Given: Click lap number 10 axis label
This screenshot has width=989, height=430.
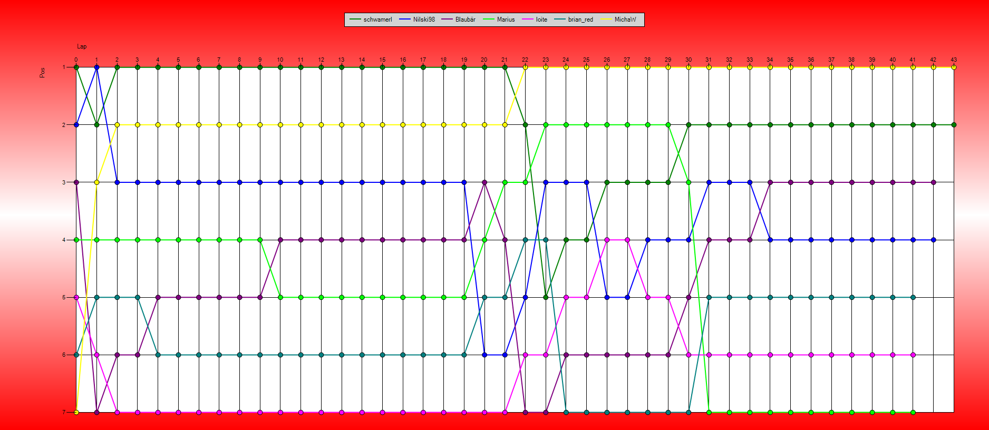Looking at the screenshot, I should click(280, 60).
